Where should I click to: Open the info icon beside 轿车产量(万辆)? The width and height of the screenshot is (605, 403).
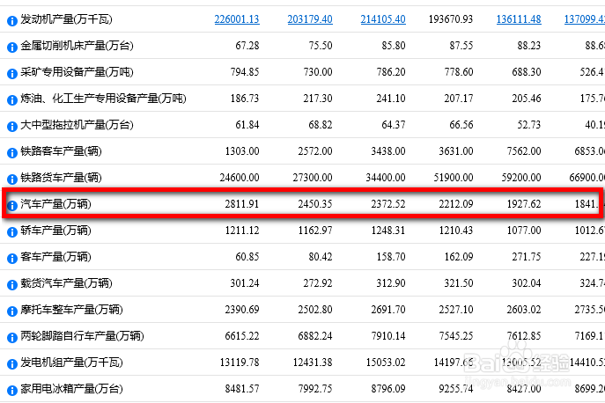[12, 231]
